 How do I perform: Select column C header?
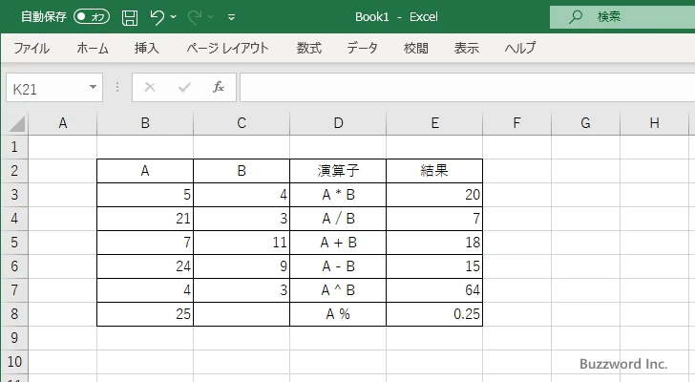click(242, 123)
